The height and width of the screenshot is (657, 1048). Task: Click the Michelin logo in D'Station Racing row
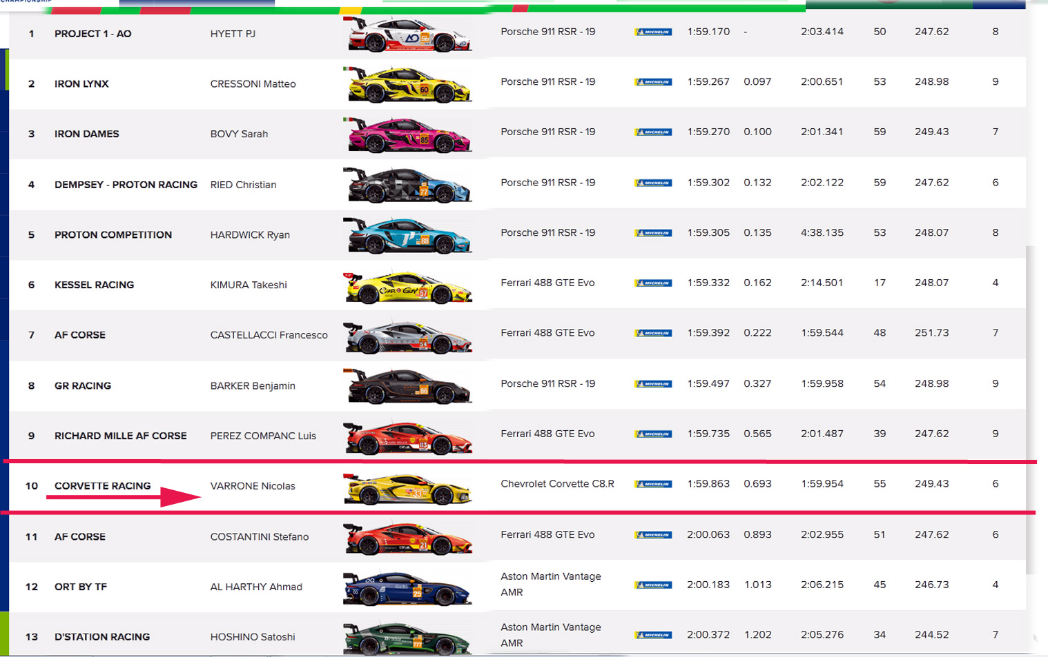[653, 636]
